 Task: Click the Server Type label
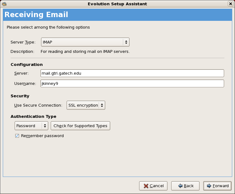[23, 42]
